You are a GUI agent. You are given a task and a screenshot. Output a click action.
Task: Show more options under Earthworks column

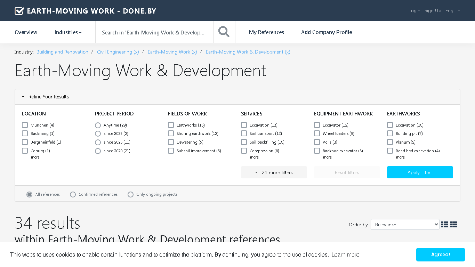tap(400, 157)
